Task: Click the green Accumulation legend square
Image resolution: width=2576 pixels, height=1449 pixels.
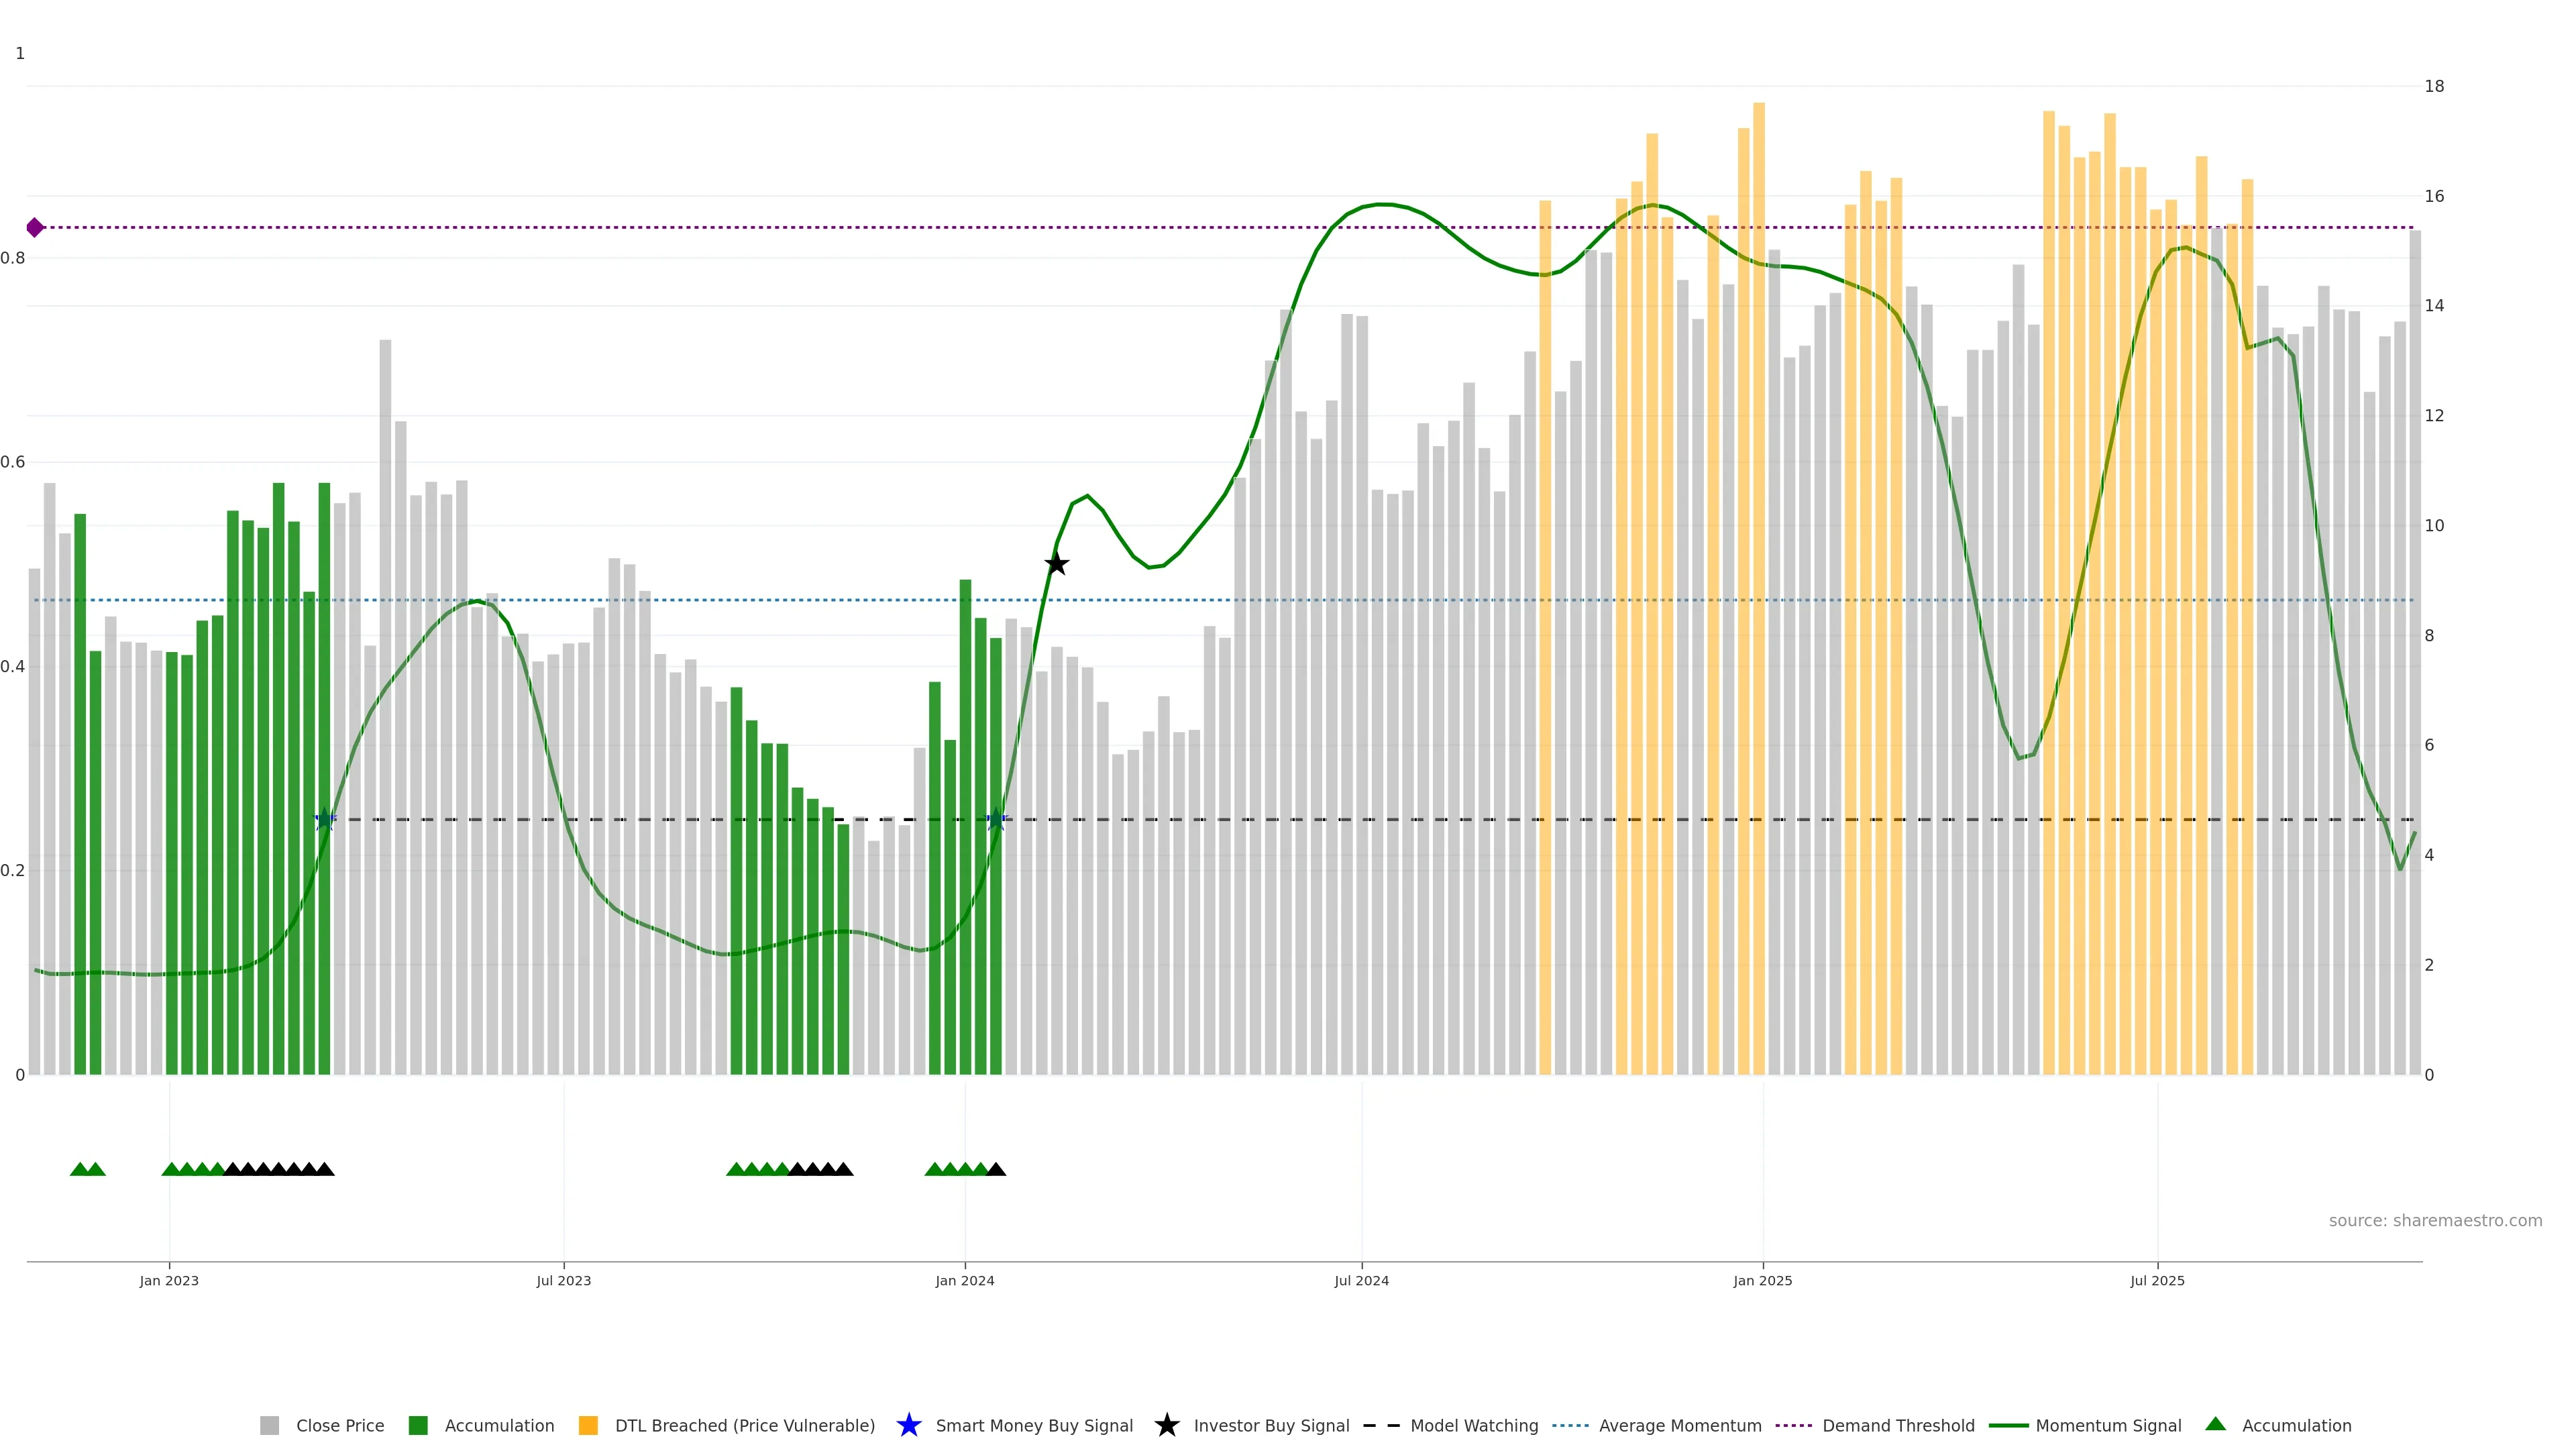Action: coord(418,1425)
